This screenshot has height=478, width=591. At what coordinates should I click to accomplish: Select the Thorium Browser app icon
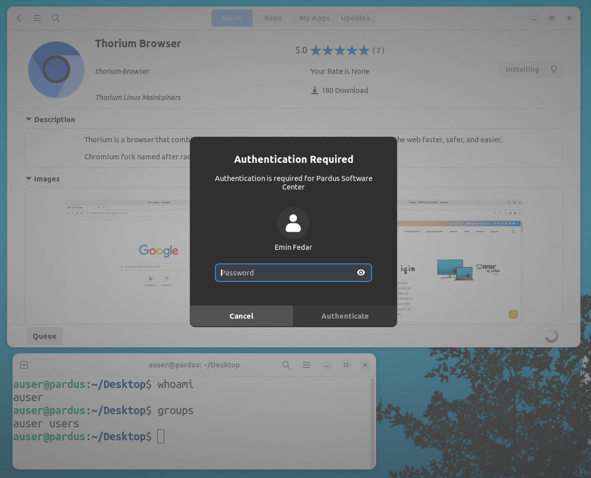[56, 69]
